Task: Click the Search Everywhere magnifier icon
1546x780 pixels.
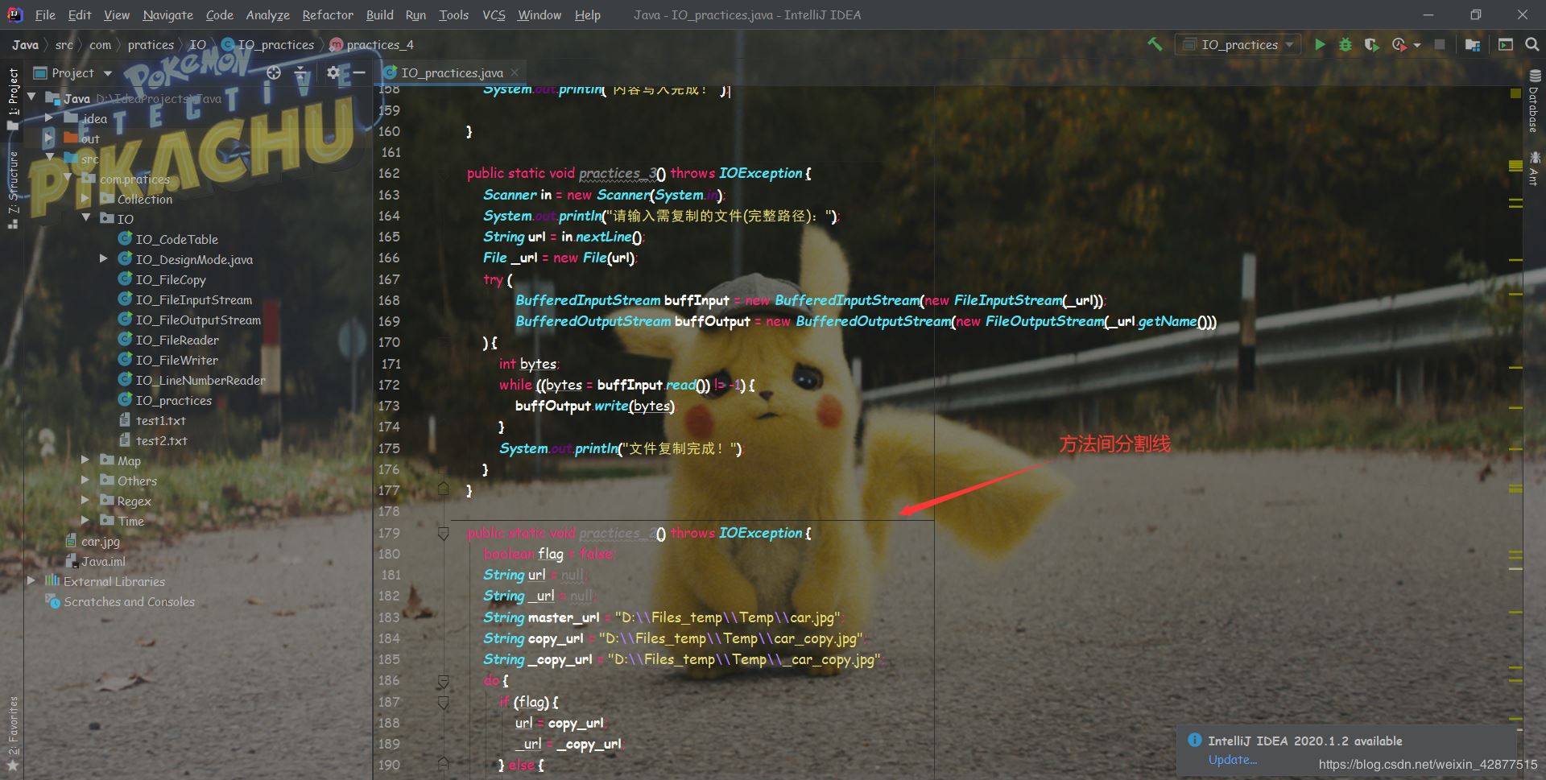Action: tap(1532, 45)
